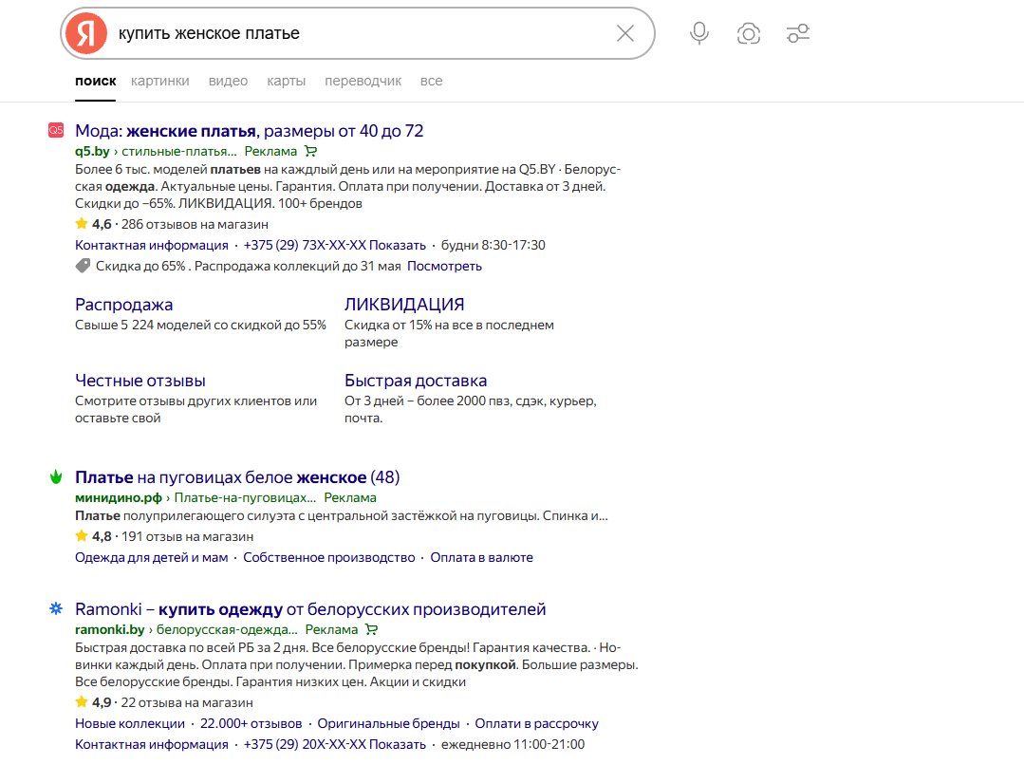Image resolution: width=1024 pixels, height=764 pixels.
Task: Click the blue Ramonki snowflake favicon
Action: click(56, 608)
